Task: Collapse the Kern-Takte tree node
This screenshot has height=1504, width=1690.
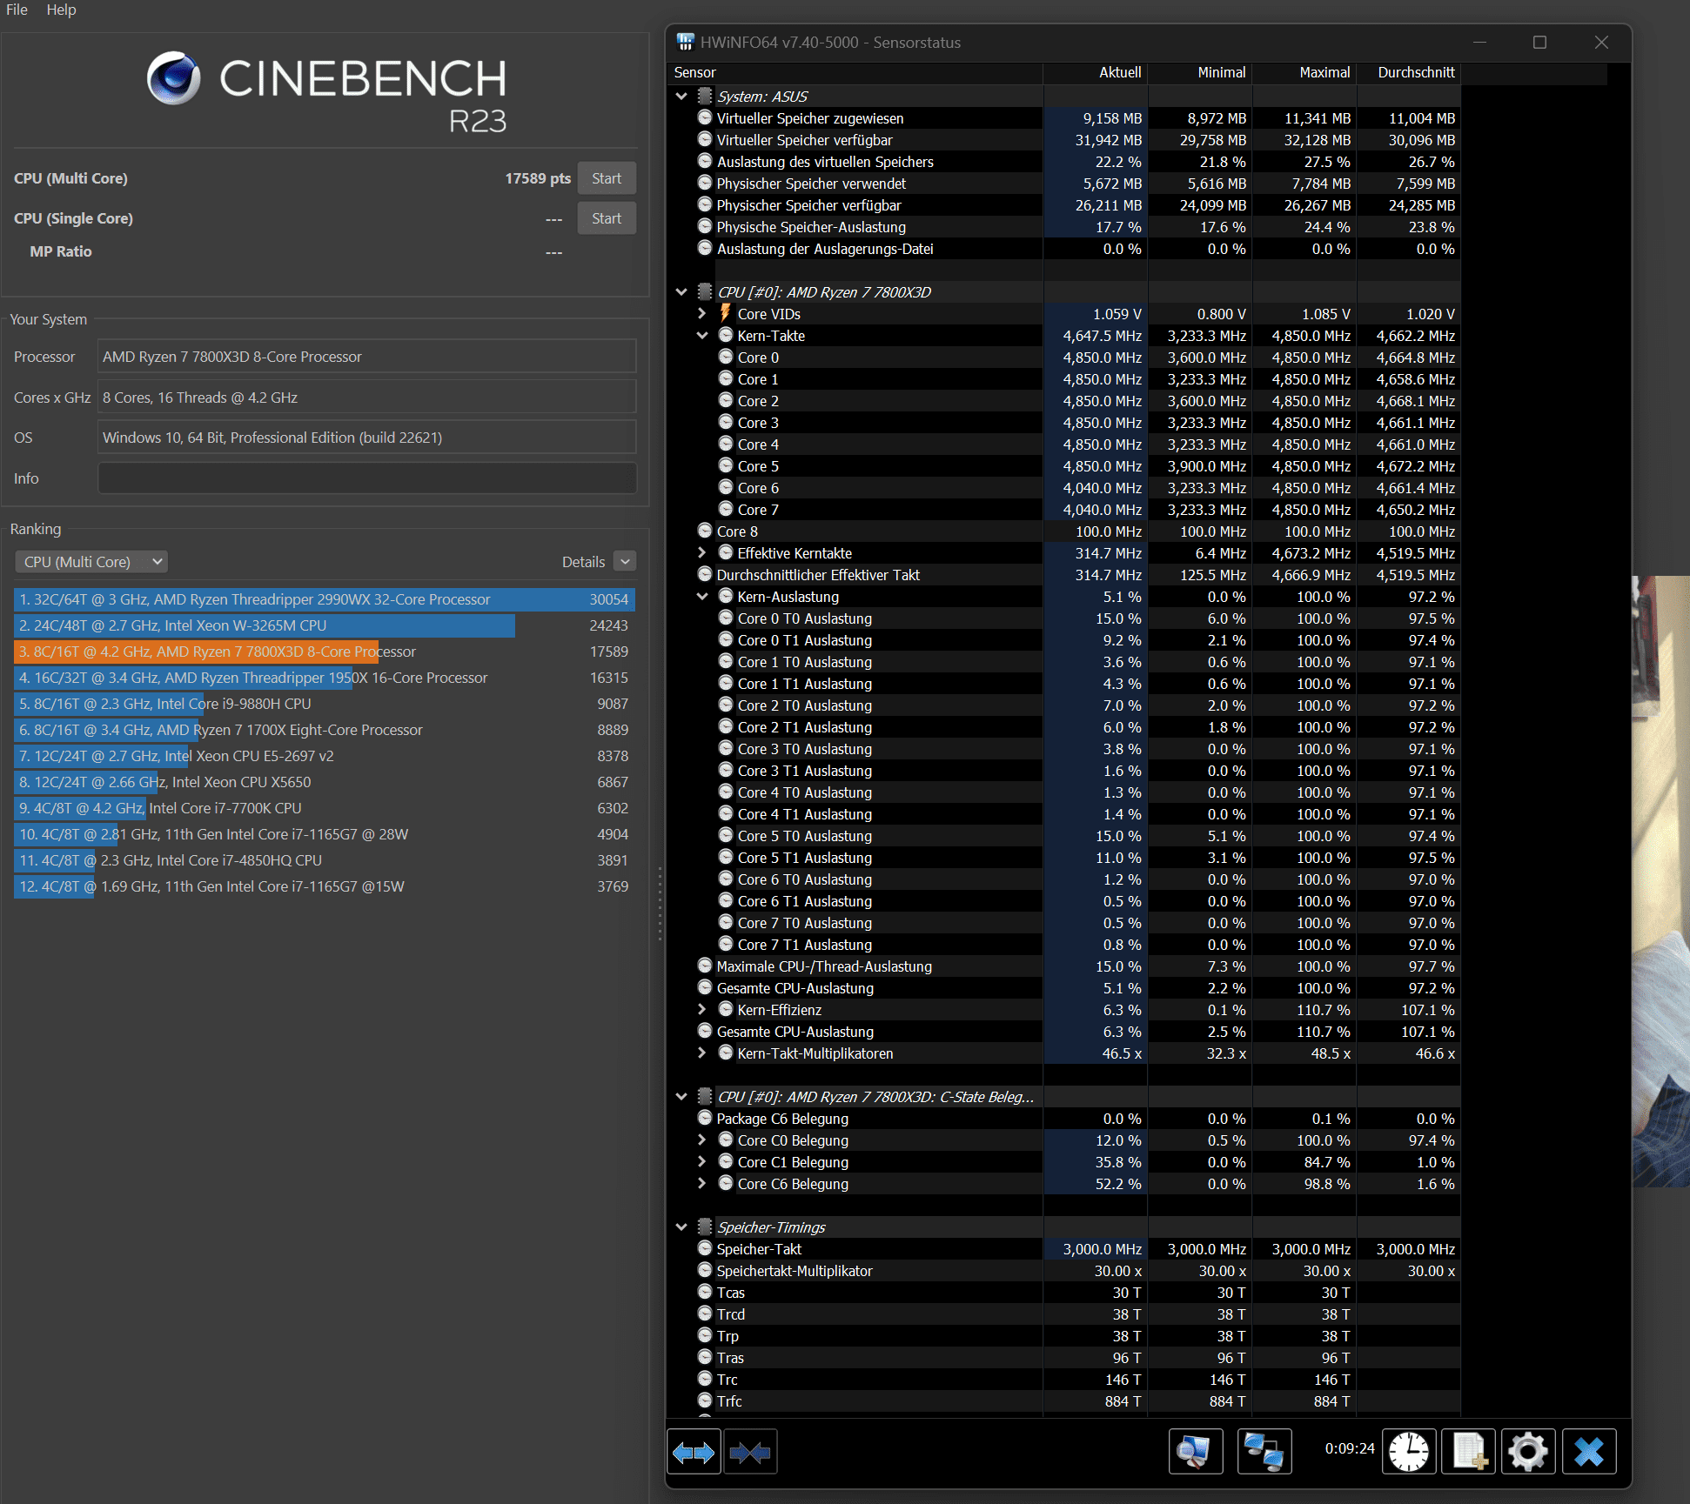Action: 702,336
